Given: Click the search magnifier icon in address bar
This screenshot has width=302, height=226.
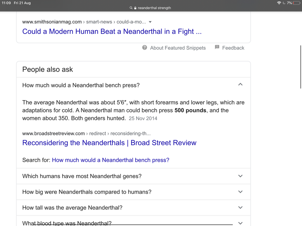Looking at the screenshot, I should 131,8.
